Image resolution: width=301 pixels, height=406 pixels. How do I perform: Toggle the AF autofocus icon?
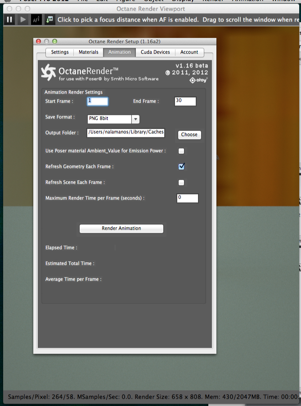[36, 20]
